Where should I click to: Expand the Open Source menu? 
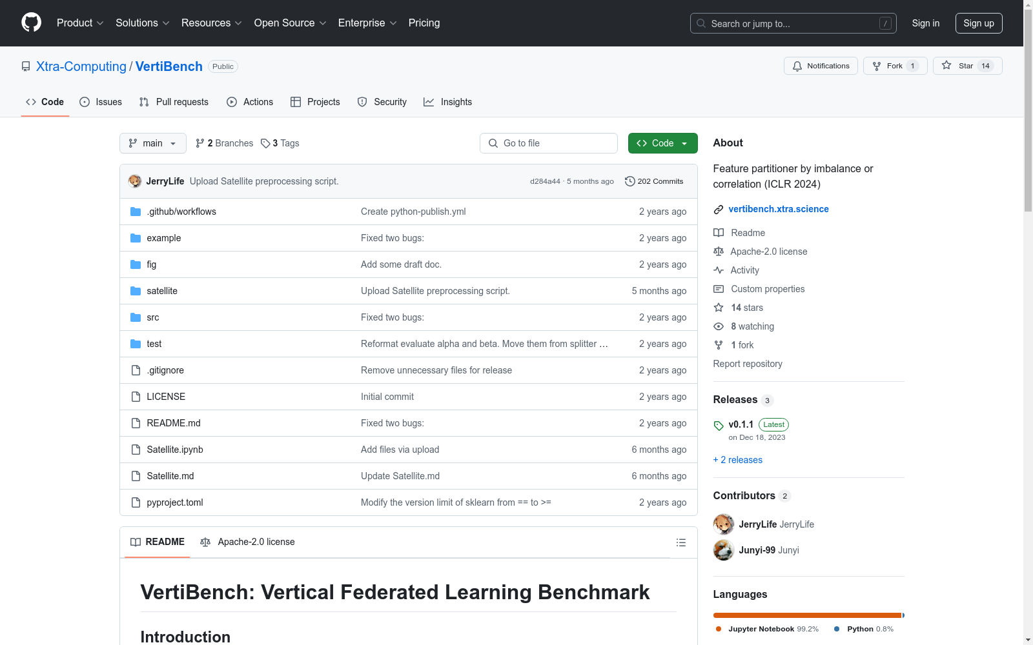click(x=291, y=23)
